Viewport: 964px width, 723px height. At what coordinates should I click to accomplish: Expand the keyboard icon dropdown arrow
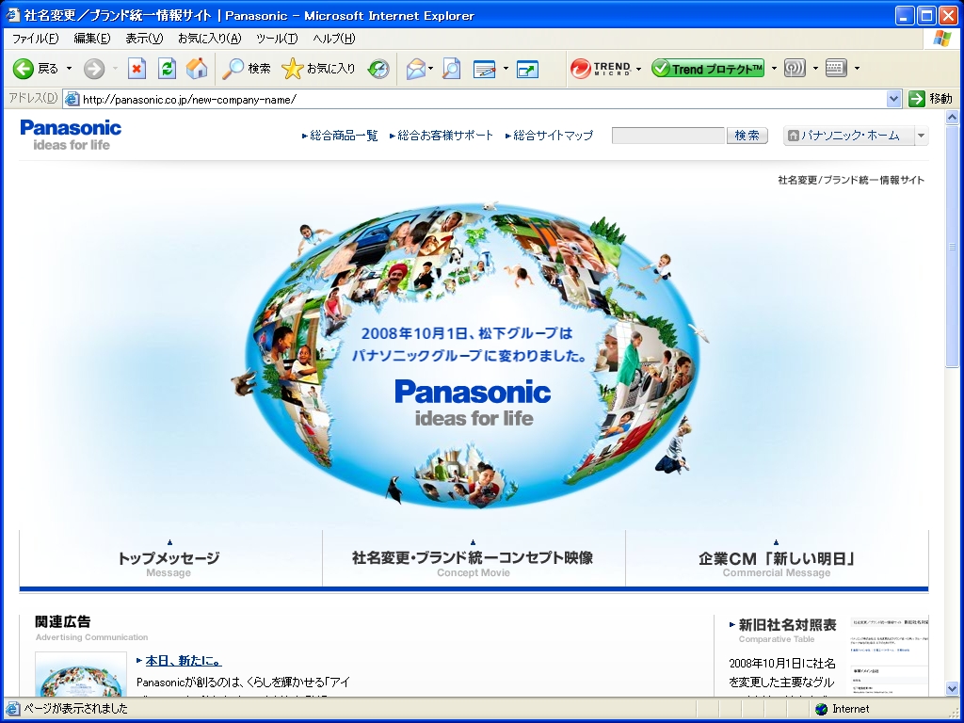tap(857, 68)
